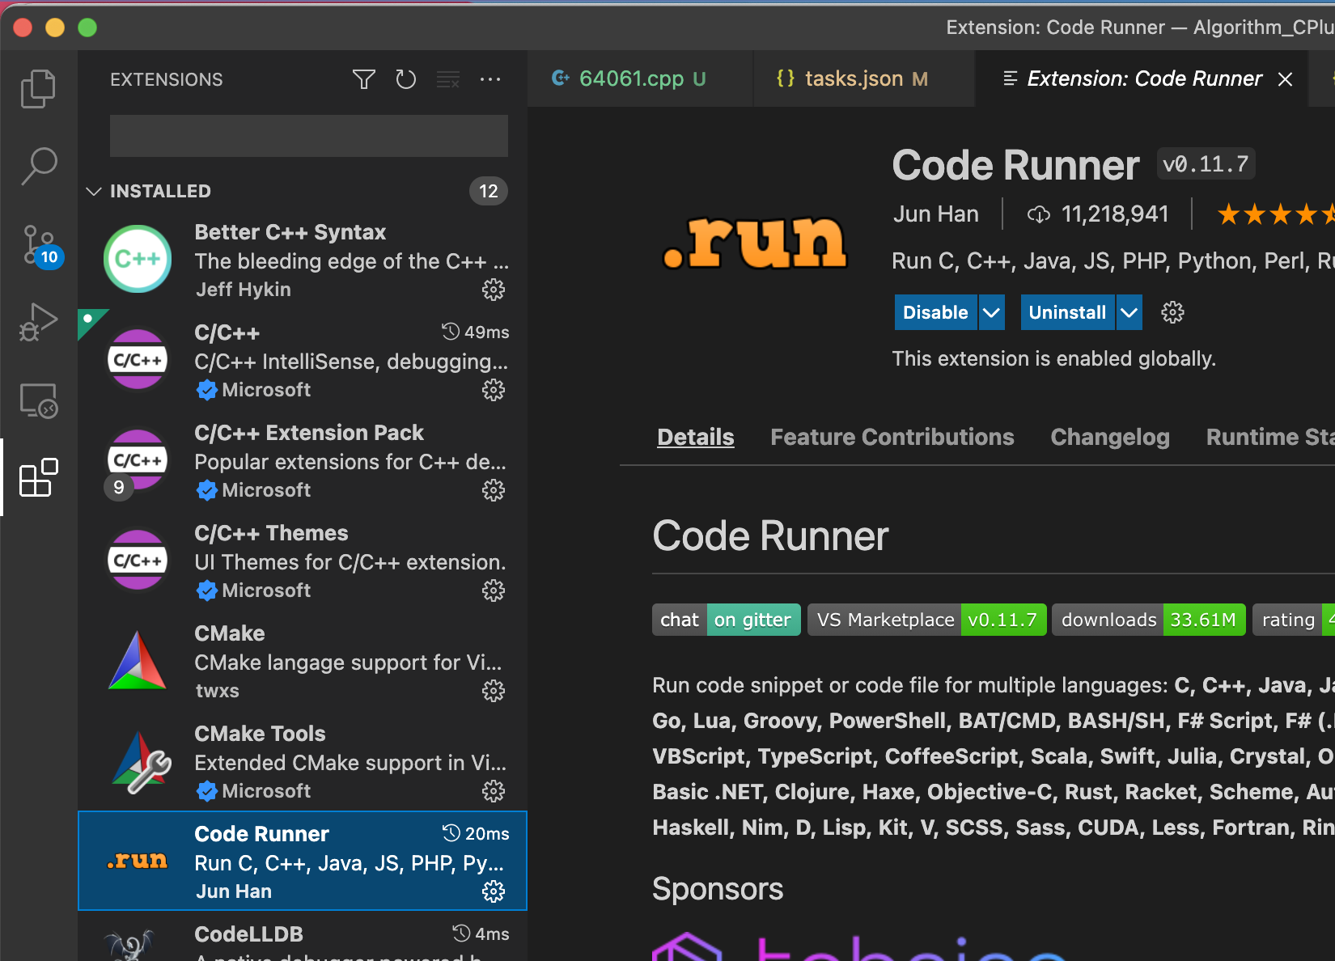Open the Runtime Status tab
1335x961 pixels.
click(1270, 437)
